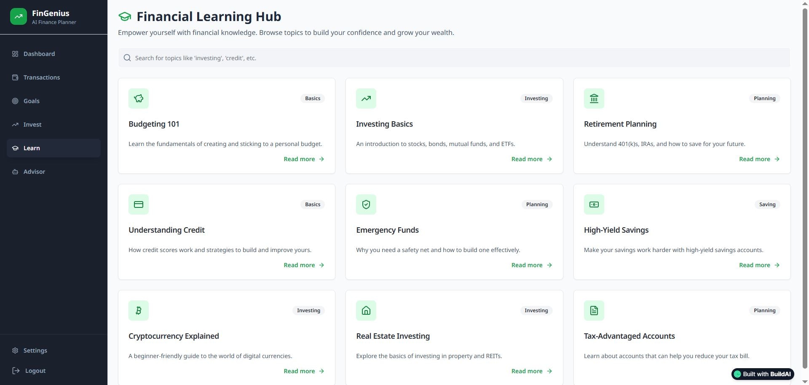
Task: Click the document icon on Tax-Advantaged Accounts
Action: [x=594, y=311]
